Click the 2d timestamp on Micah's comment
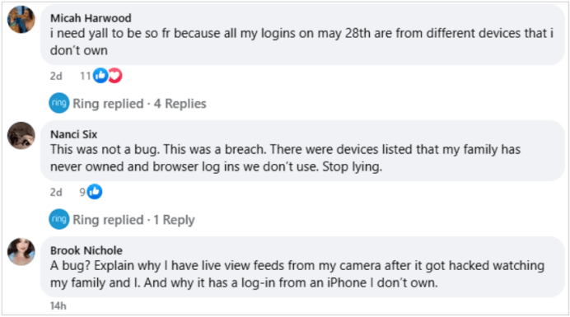This screenshot has width=570, height=317. (56, 76)
